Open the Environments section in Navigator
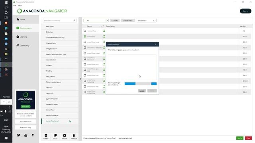The image size is (255, 143). point(24,28)
